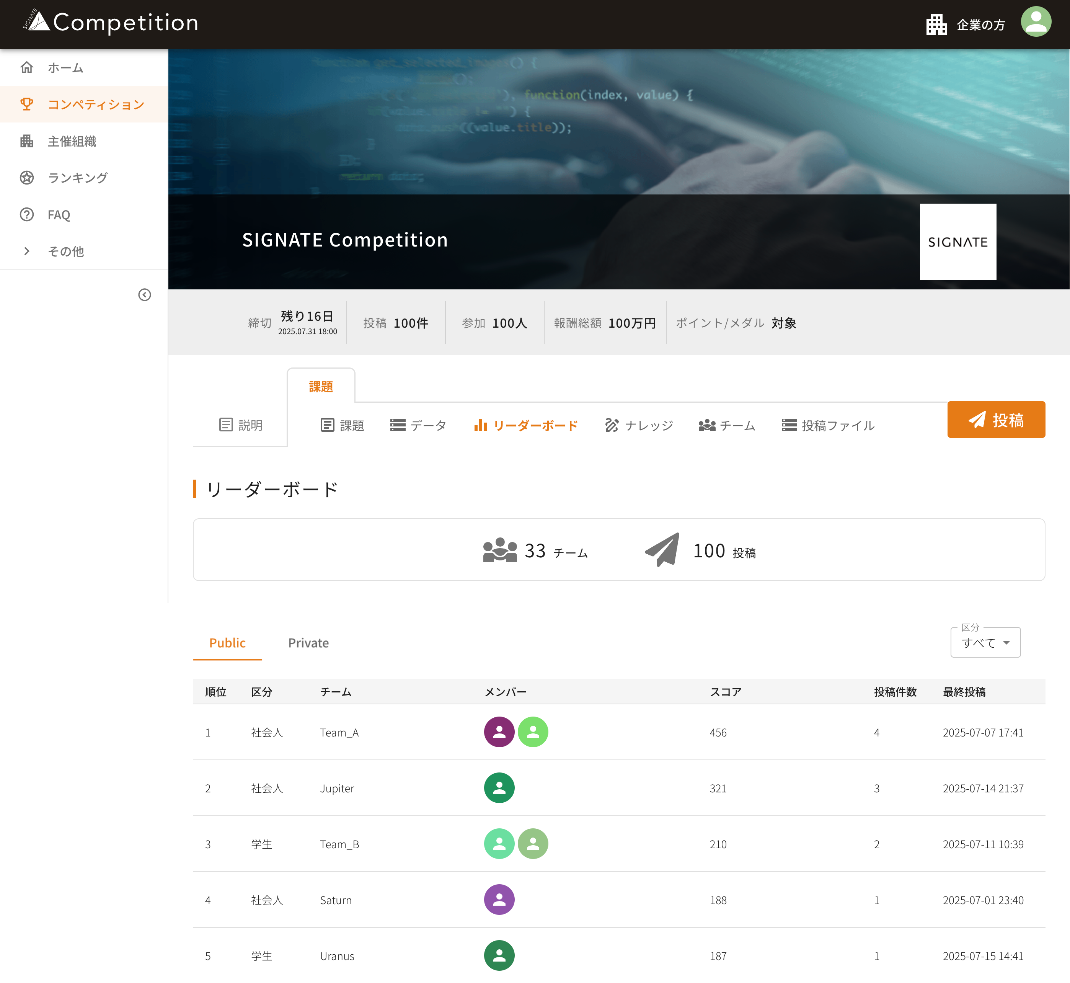Expand the その他 sidebar section

[26, 251]
